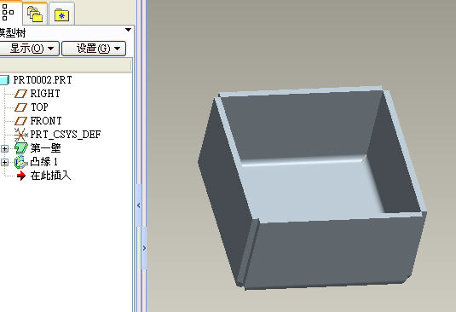The height and width of the screenshot is (312, 456).
Task: Select the FRONT datum plane
Action: (x=46, y=121)
